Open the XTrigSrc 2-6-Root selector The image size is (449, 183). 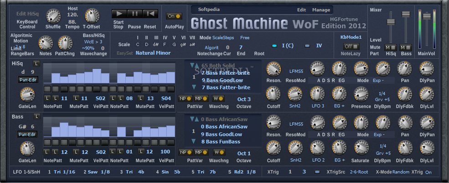coord(359,172)
